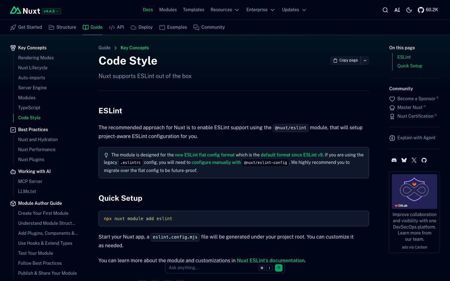Open the API tab
The image size is (450, 281).
[x=117, y=27]
